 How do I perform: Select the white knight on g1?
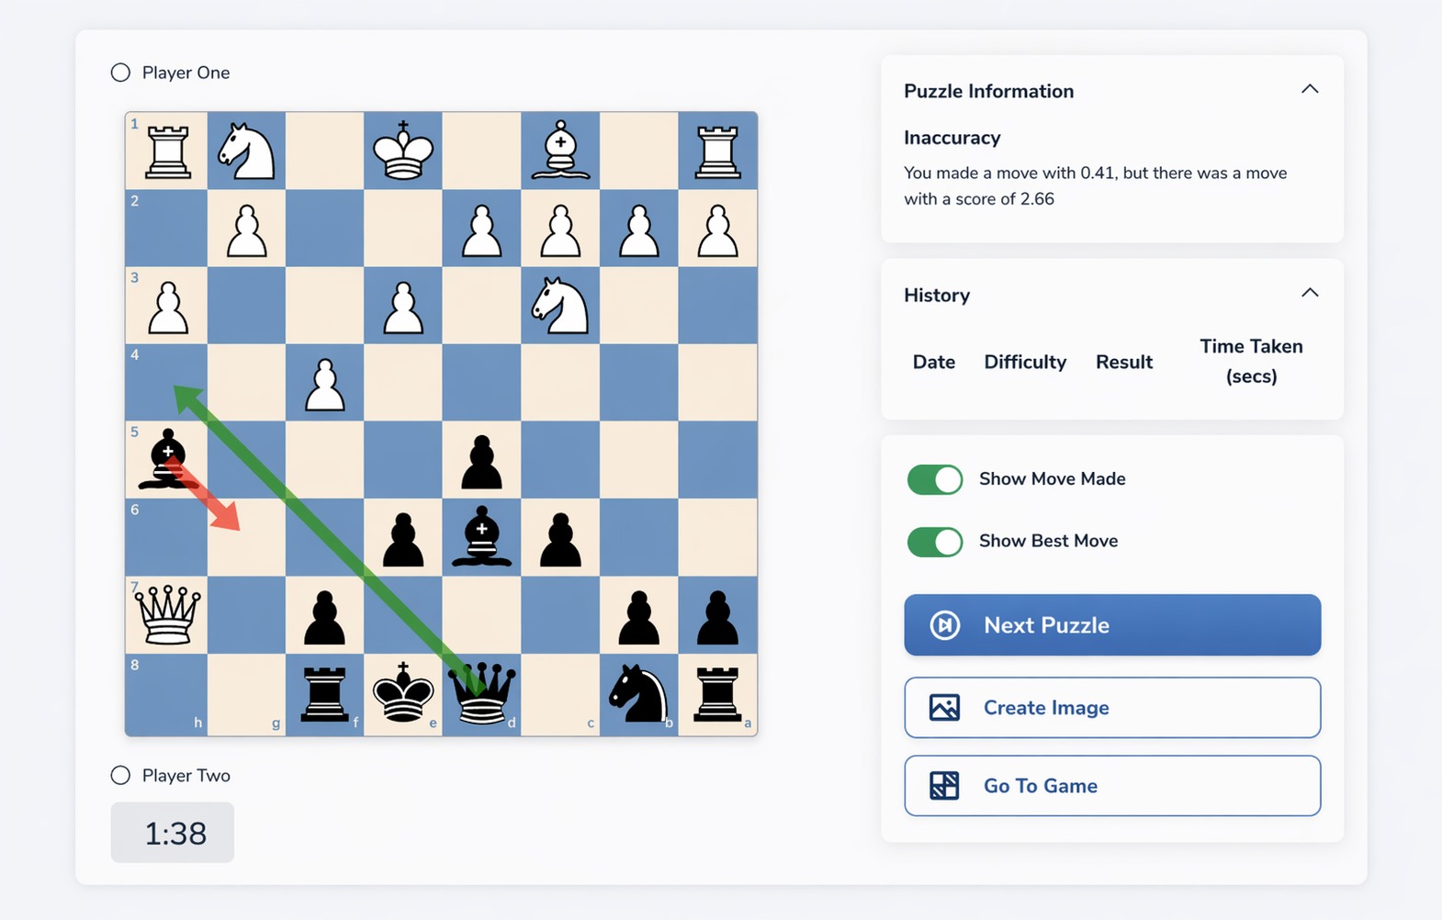(x=246, y=151)
